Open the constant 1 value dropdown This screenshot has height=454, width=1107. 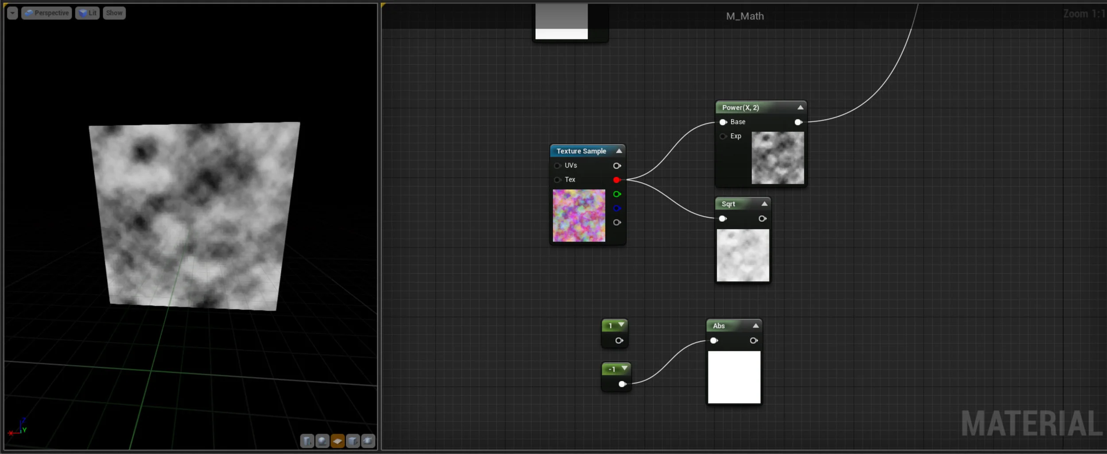621,325
